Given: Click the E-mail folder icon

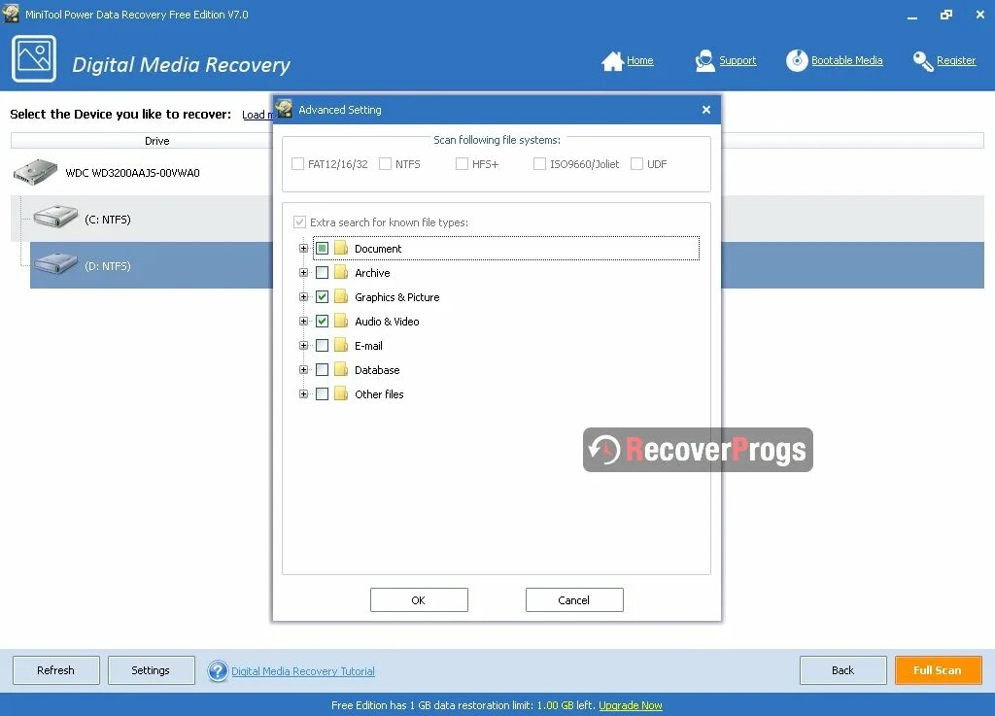Looking at the screenshot, I should pyautogui.click(x=341, y=345).
